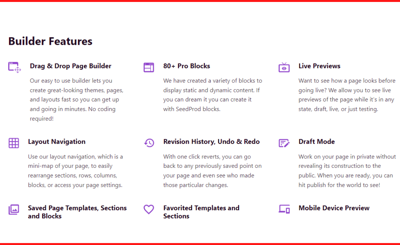
Task: Click the Live Previews eye icon
Action: [x=284, y=67]
